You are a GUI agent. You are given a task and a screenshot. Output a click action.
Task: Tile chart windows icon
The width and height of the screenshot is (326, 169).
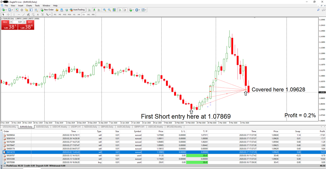114,10
